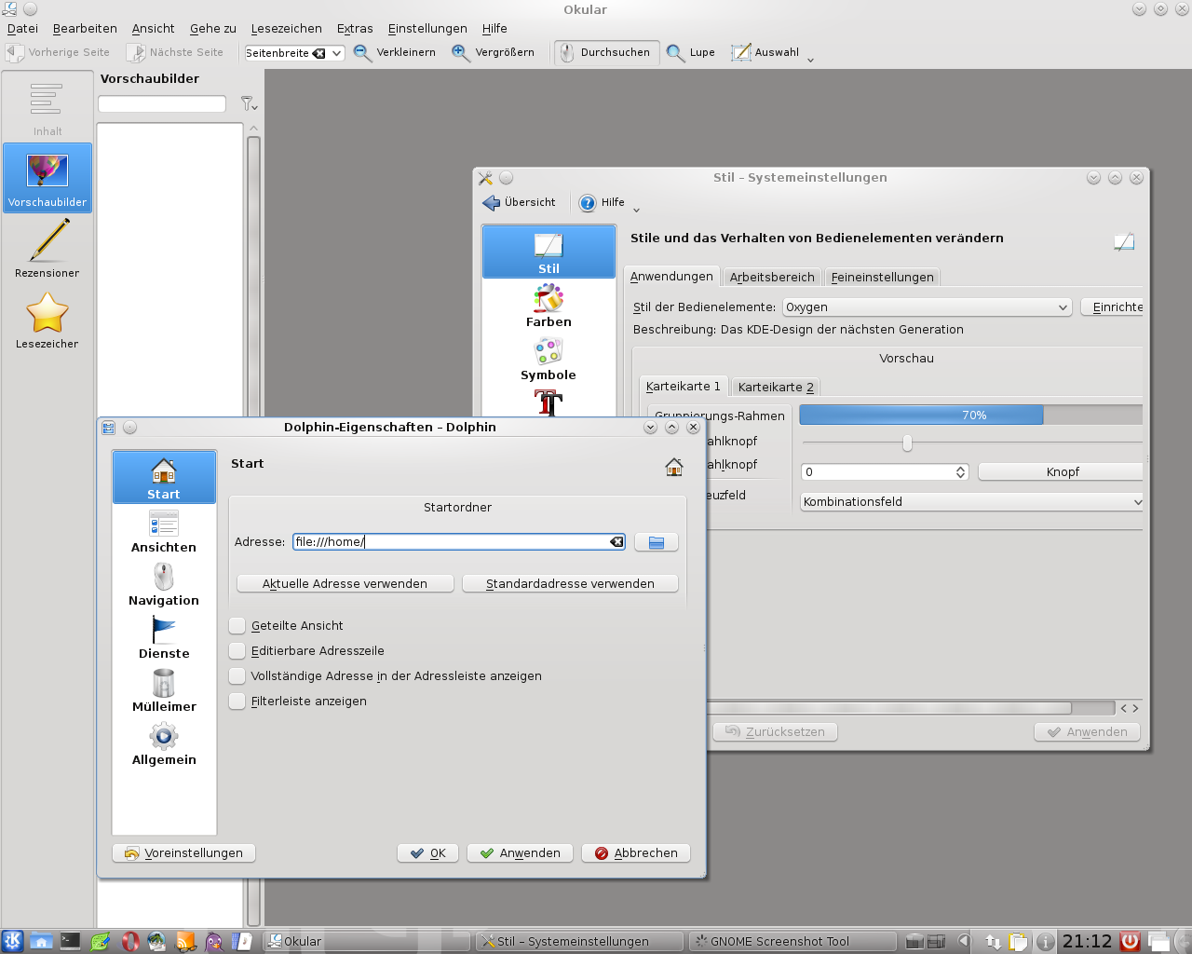Select the Stil category in Systemeinstellungen

(549, 252)
